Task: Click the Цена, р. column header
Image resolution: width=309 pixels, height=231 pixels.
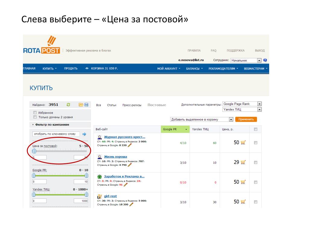Action: (234, 129)
